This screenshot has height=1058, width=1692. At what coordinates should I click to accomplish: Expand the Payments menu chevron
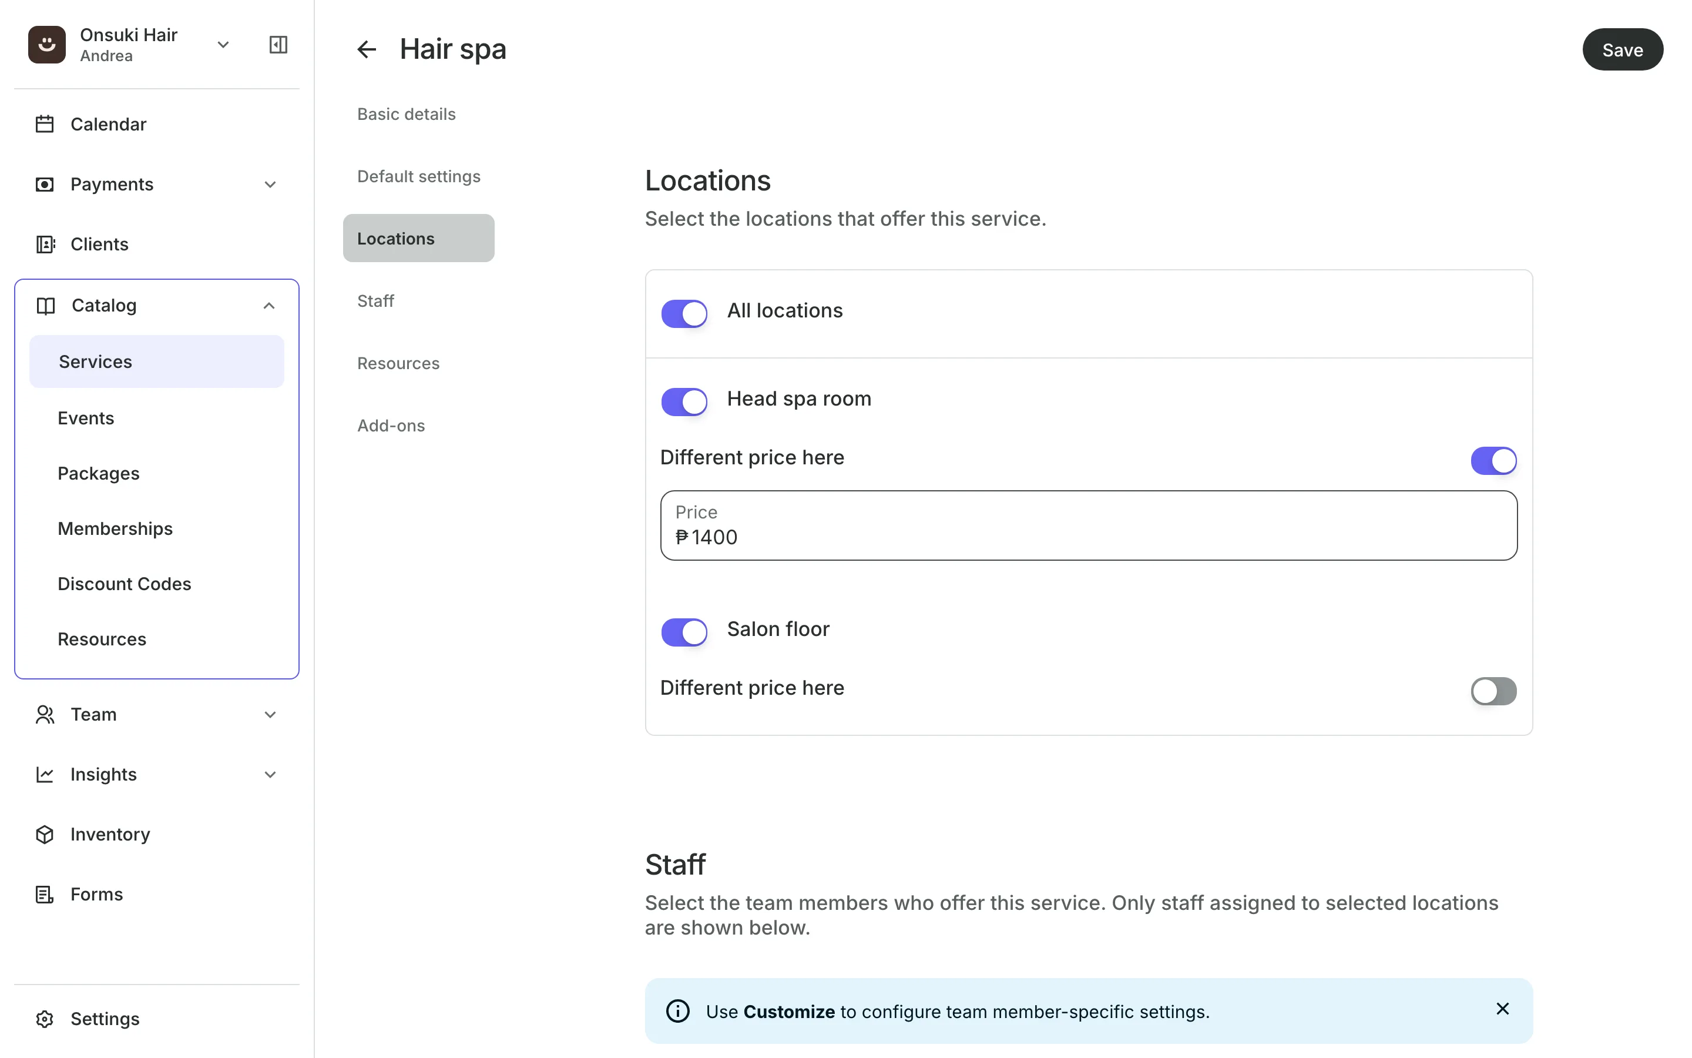[x=271, y=185]
